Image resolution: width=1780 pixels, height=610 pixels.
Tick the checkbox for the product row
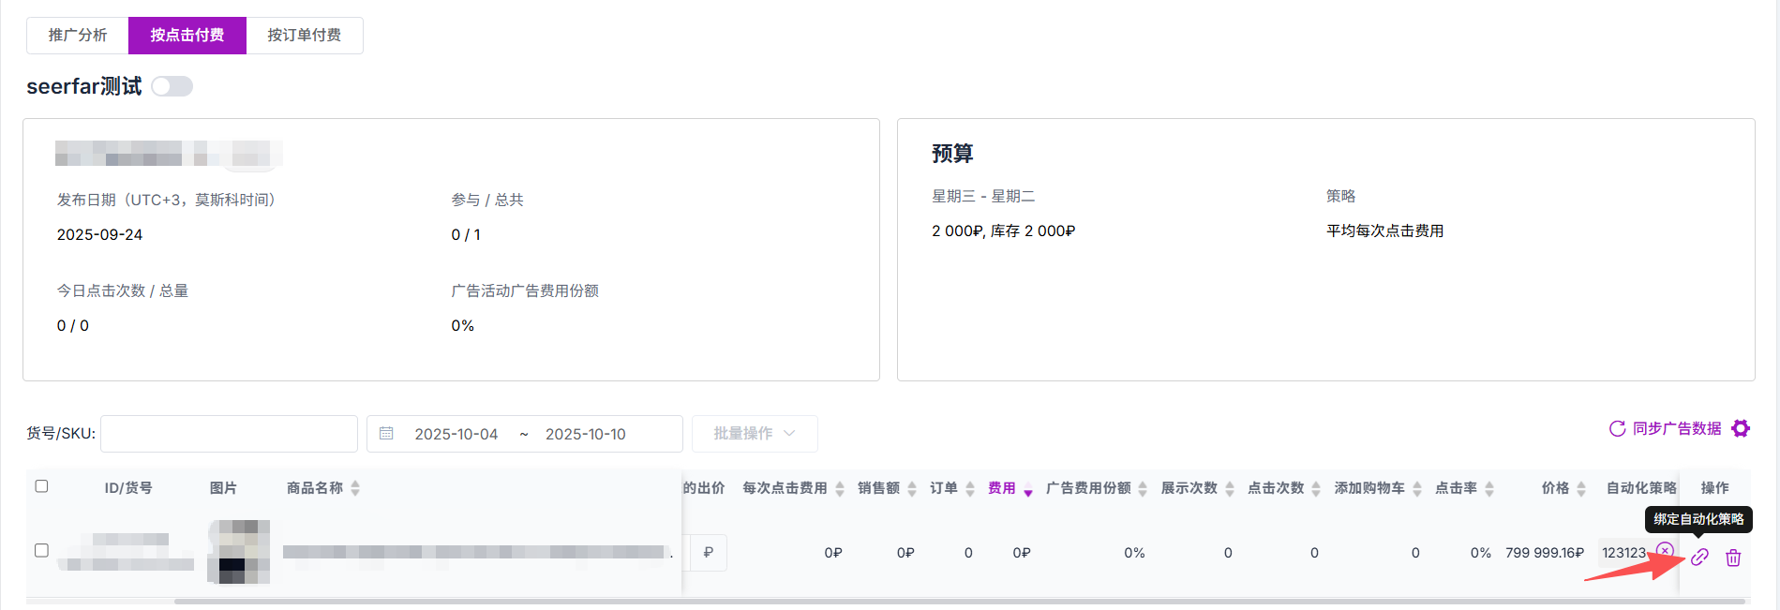[x=41, y=551]
